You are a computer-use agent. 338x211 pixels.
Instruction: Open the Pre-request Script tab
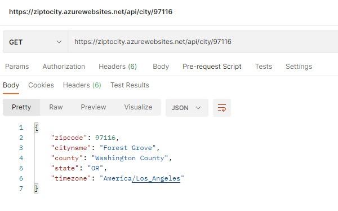pyautogui.click(x=212, y=67)
